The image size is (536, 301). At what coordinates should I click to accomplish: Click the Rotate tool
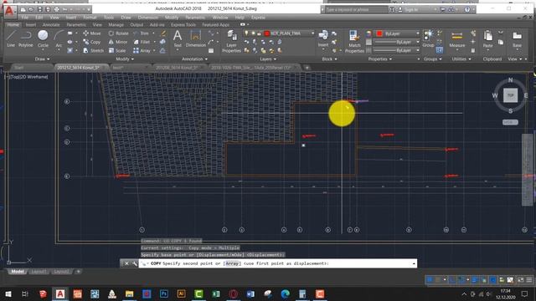coord(118,33)
